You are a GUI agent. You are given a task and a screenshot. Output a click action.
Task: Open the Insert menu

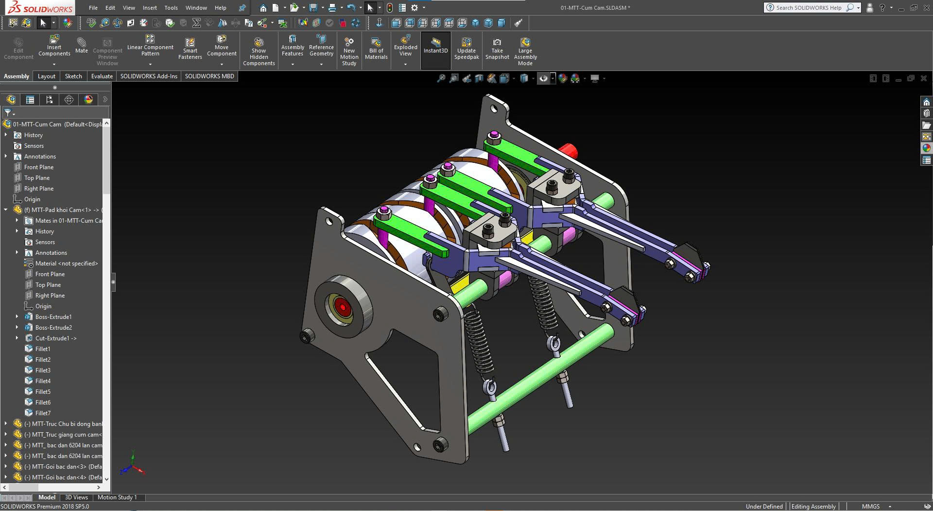[150, 8]
